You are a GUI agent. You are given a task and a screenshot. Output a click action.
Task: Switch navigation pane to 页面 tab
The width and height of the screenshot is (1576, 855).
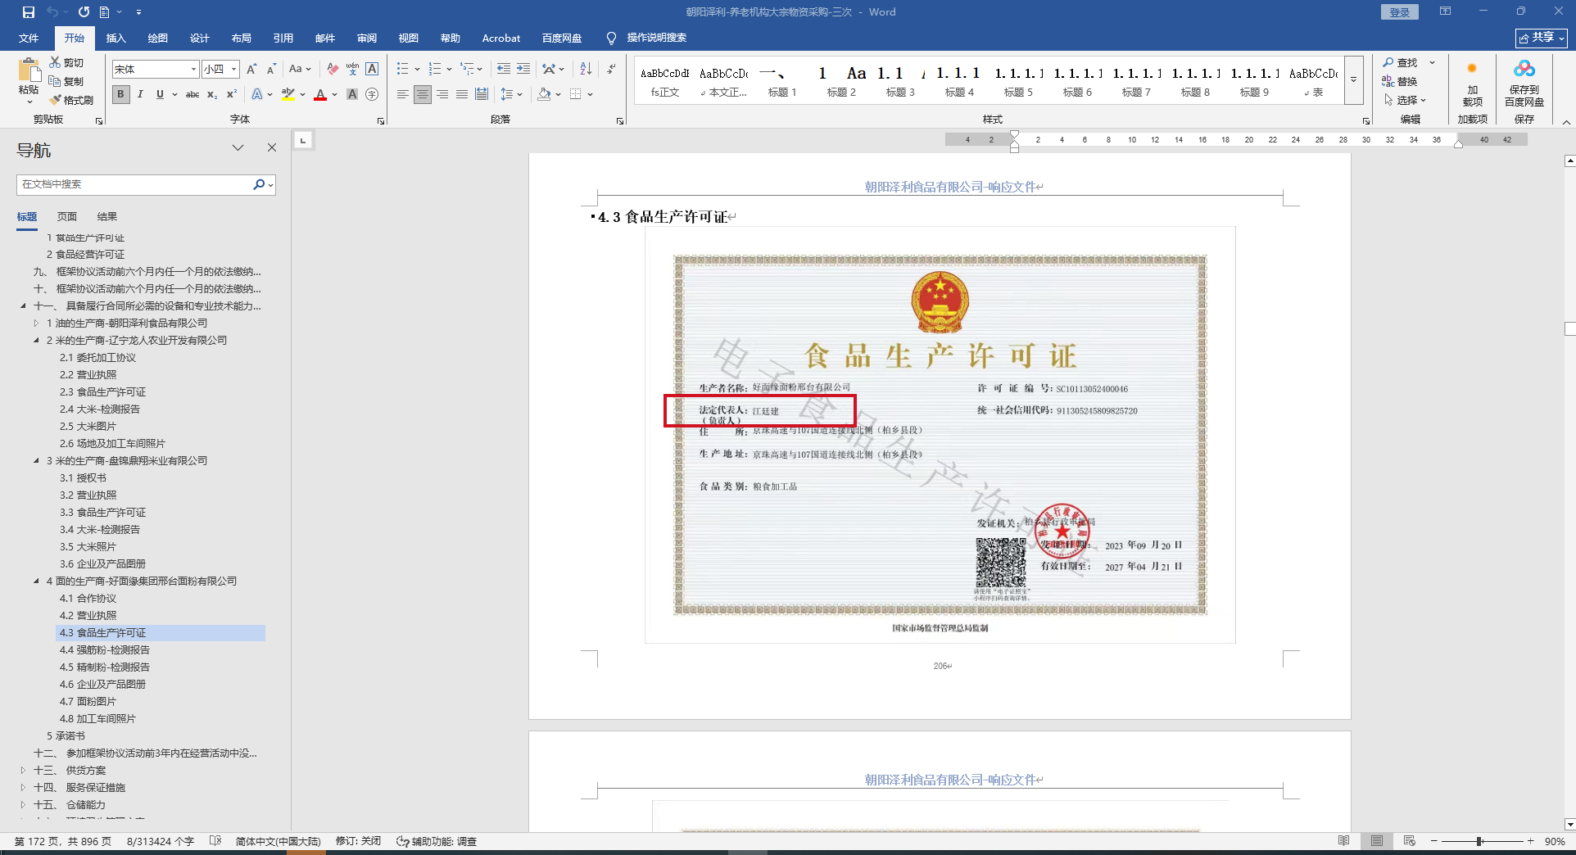(x=67, y=216)
